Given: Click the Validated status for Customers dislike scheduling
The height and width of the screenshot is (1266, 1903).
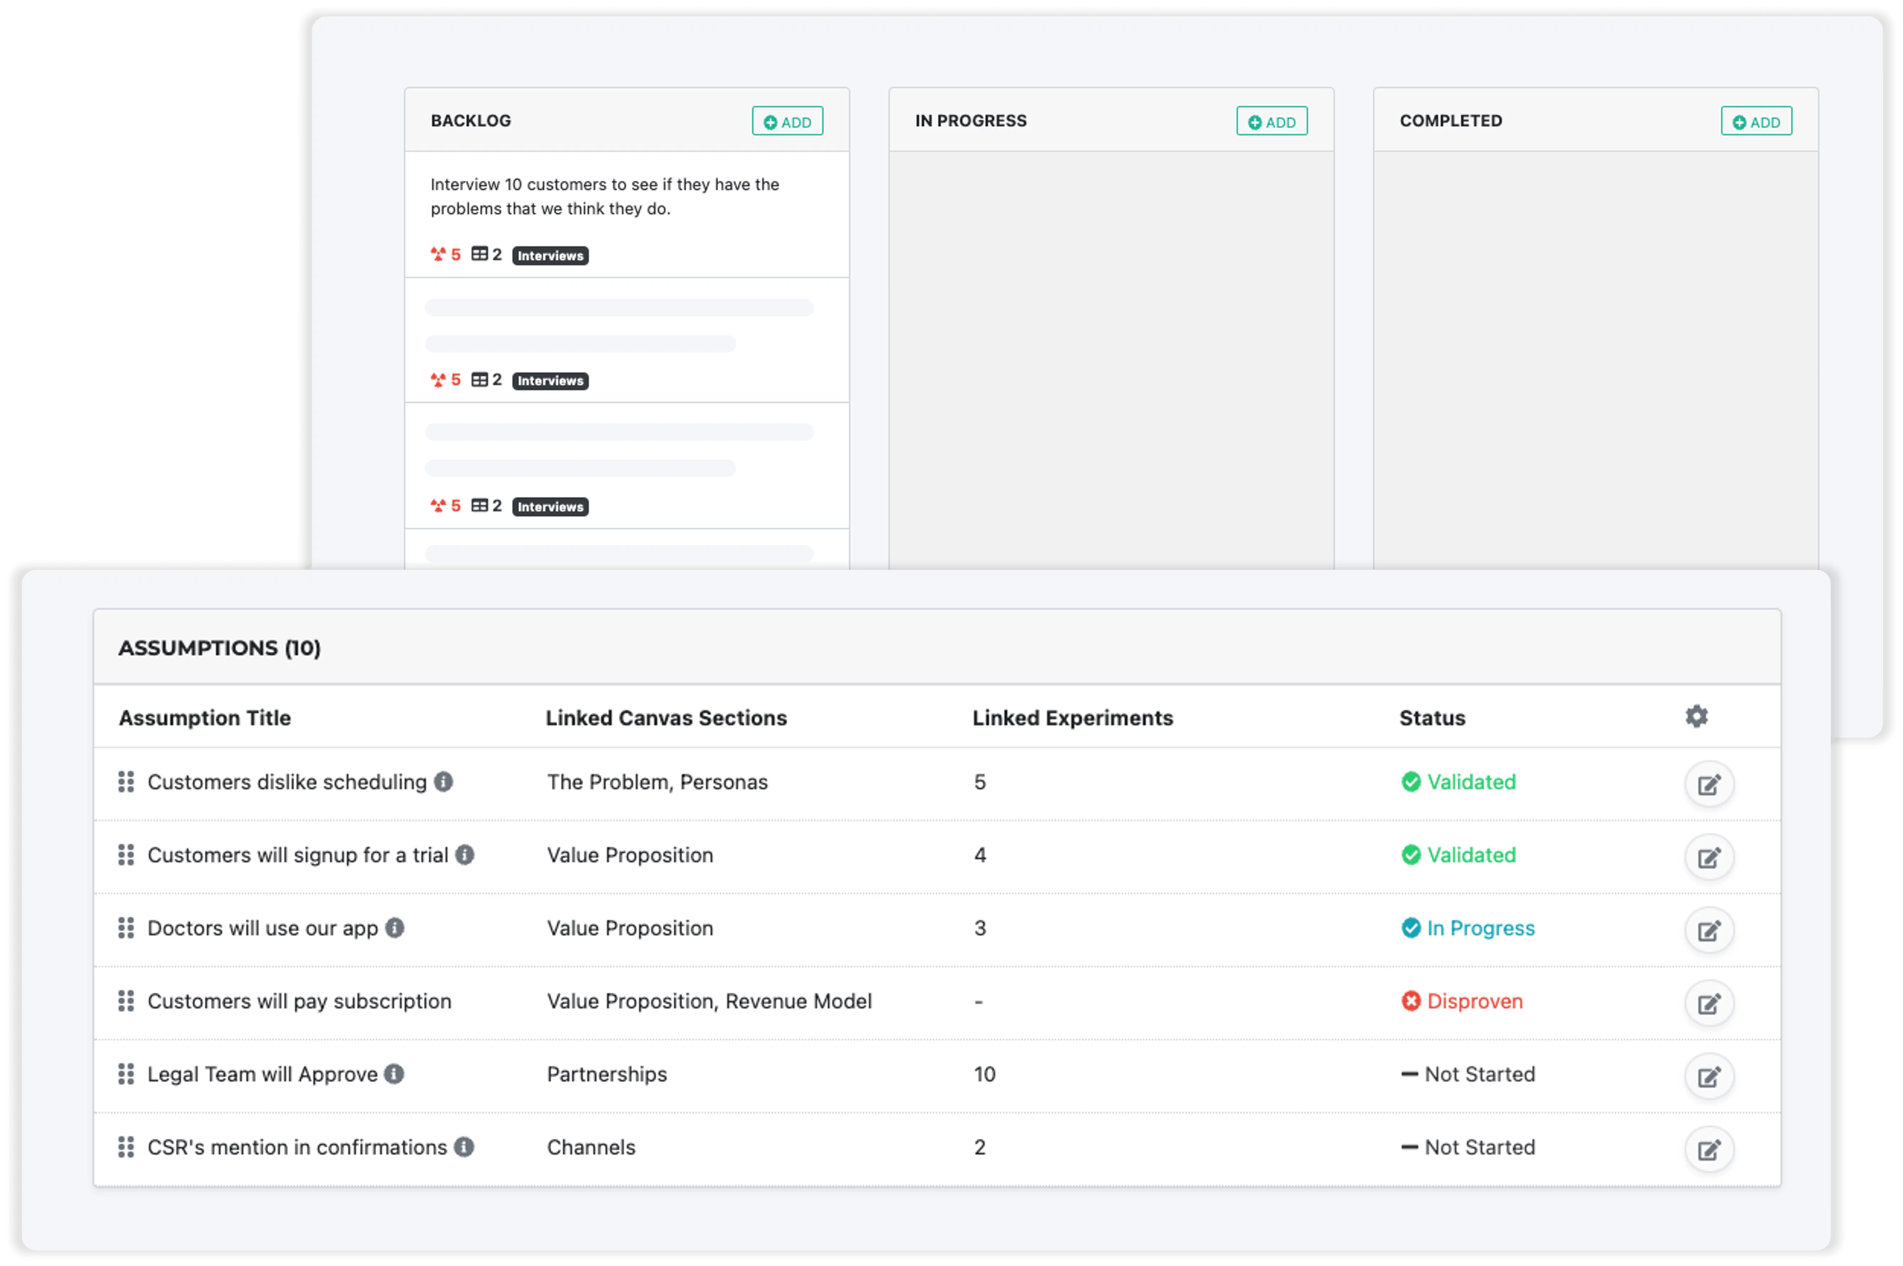Looking at the screenshot, I should tap(1458, 781).
